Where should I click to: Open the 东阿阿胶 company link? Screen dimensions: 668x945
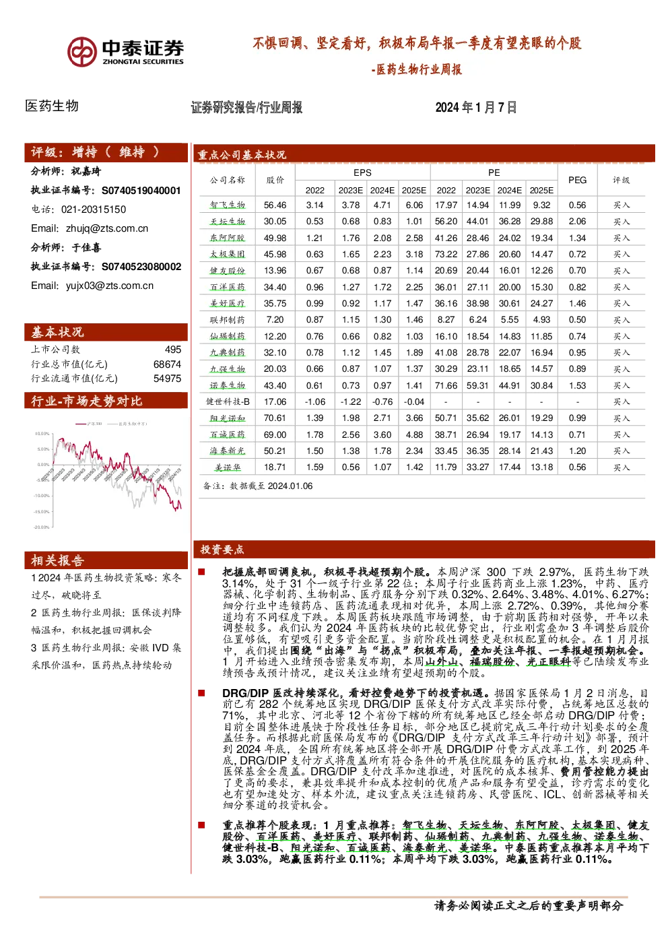pos(228,238)
